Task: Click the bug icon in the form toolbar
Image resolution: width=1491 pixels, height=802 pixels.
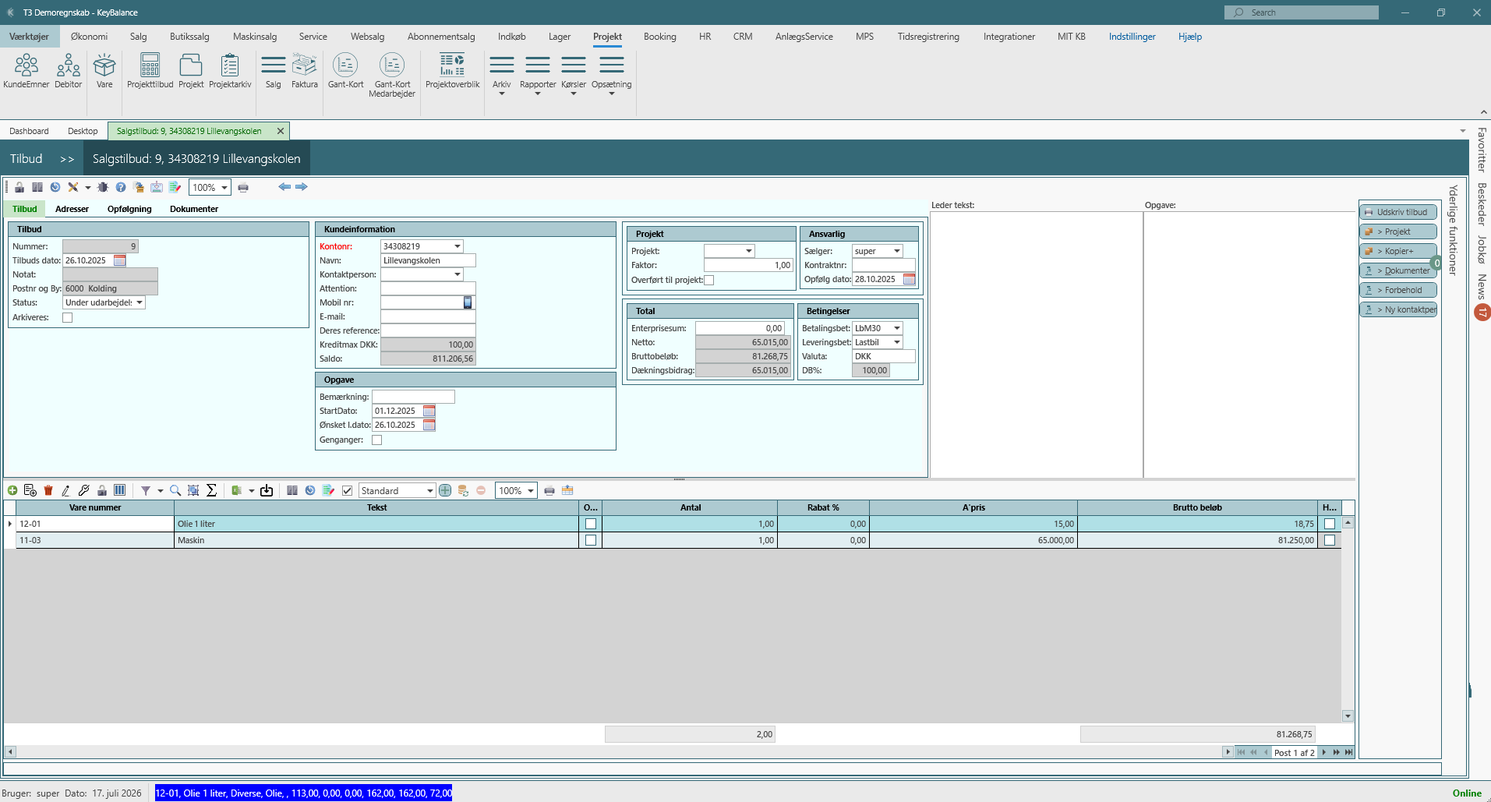Action: click(103, 187)
